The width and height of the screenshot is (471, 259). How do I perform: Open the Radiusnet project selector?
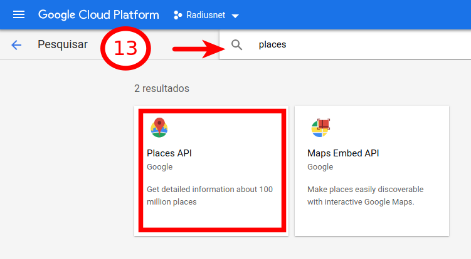click(x=206, y=15)
